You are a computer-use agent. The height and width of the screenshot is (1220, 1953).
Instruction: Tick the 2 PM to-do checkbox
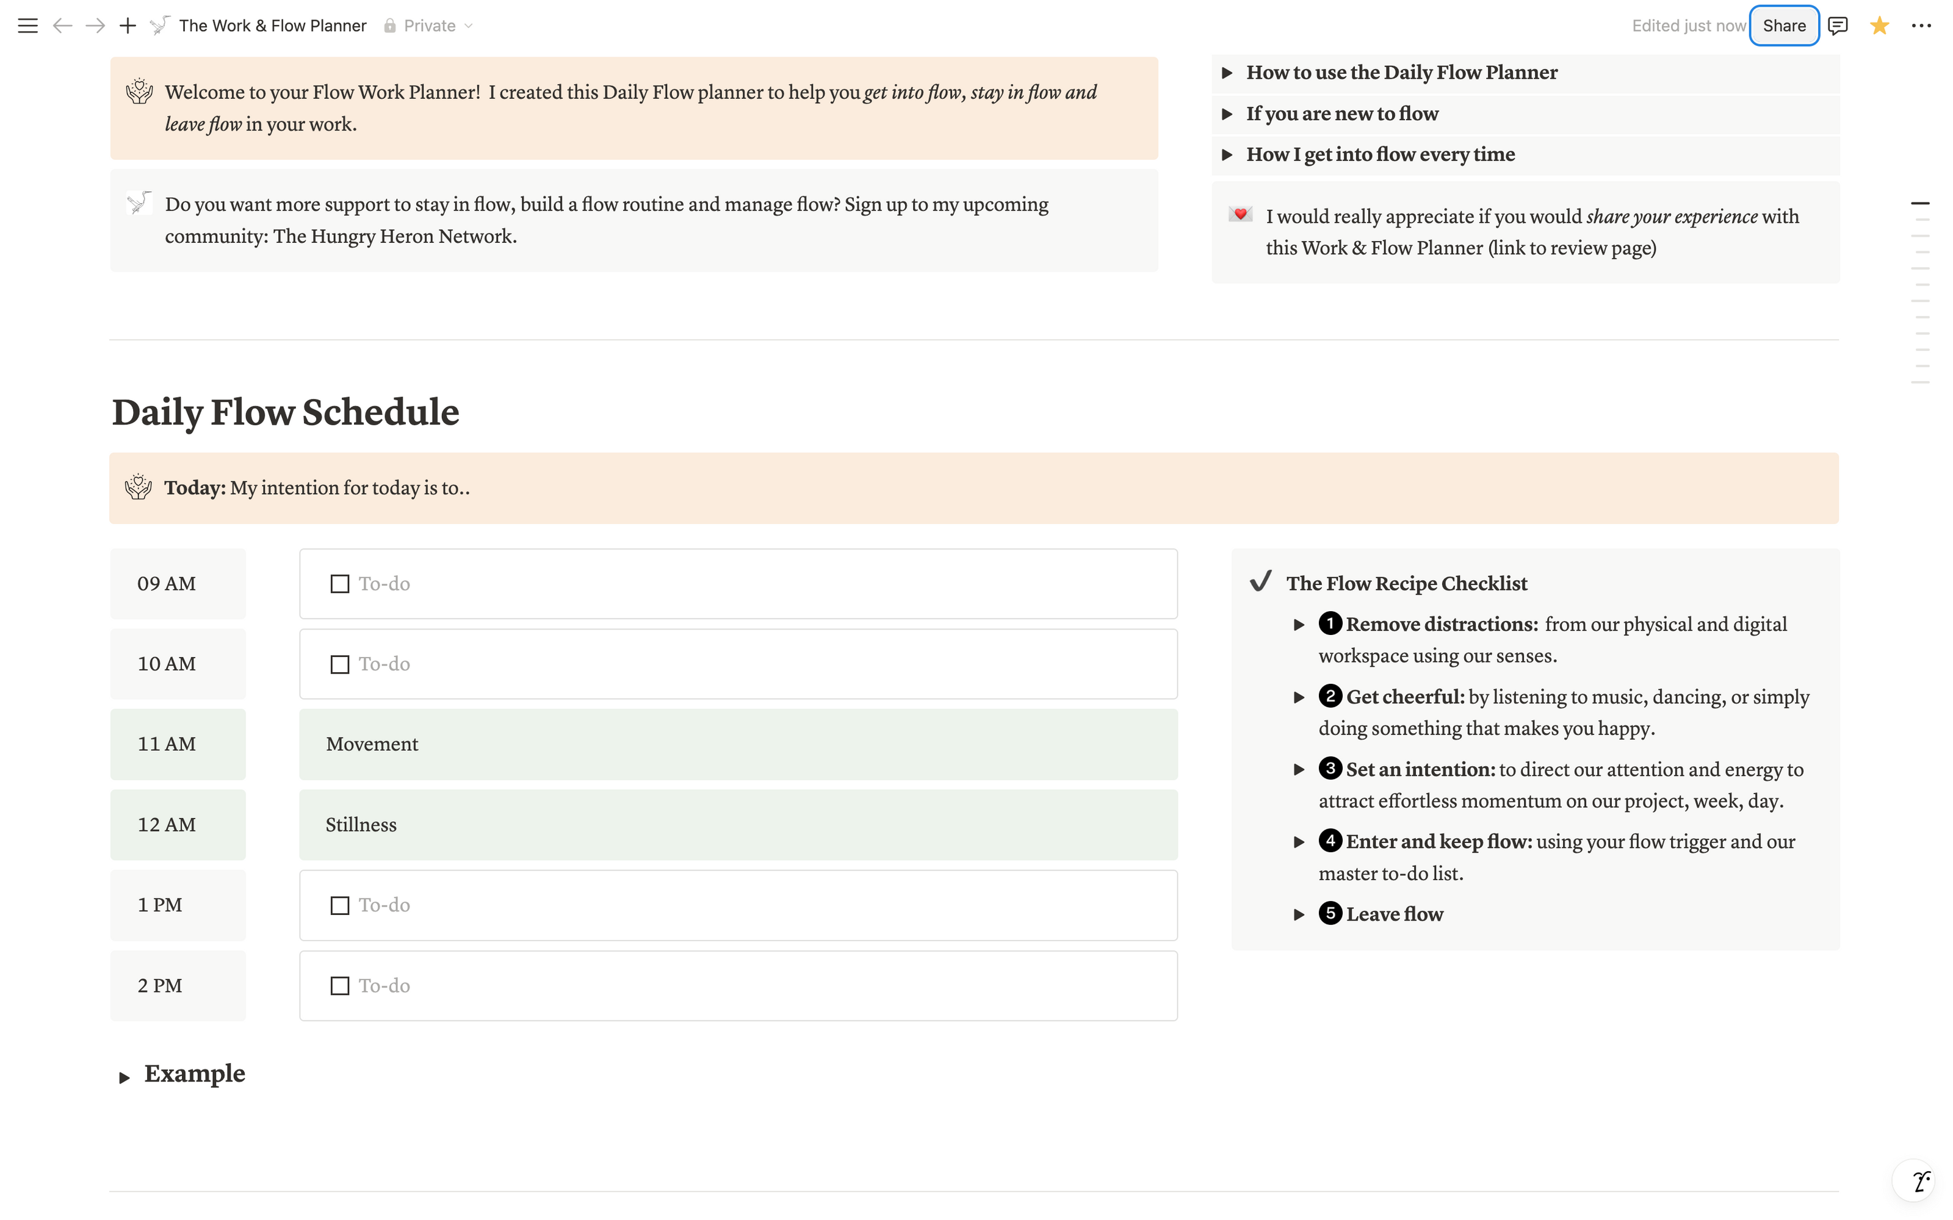340,986
